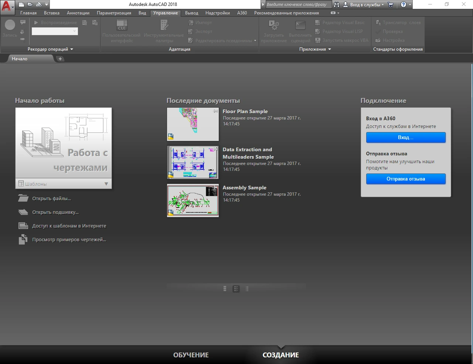Open Редактор Visual LISP
The image size is (473, 364).
[x=339, y=31]
